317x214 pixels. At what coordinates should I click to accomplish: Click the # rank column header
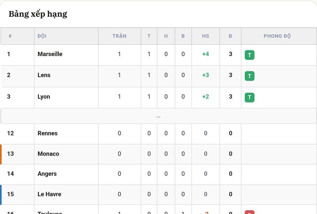click(10, 36)
